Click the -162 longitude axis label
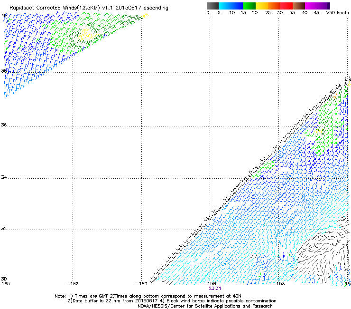351x309 pixels. [x=73, y=284]
